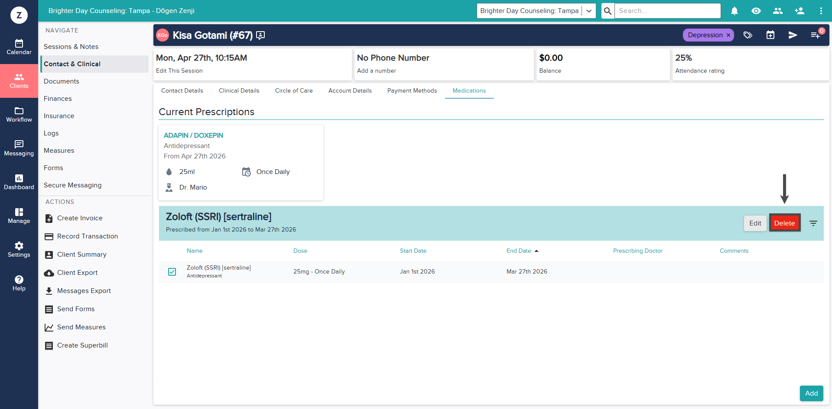832x409 pixels.
Task: Click the eye icon in top bar
Action: coord(756,11)
